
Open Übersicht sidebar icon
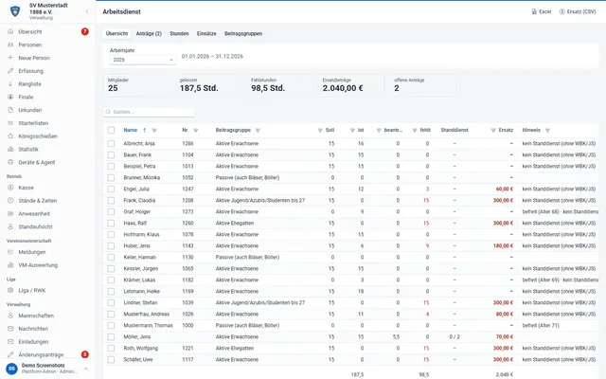10,31
